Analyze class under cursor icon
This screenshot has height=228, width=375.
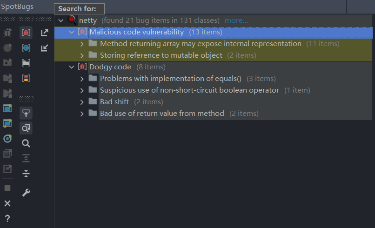point(7,47)
